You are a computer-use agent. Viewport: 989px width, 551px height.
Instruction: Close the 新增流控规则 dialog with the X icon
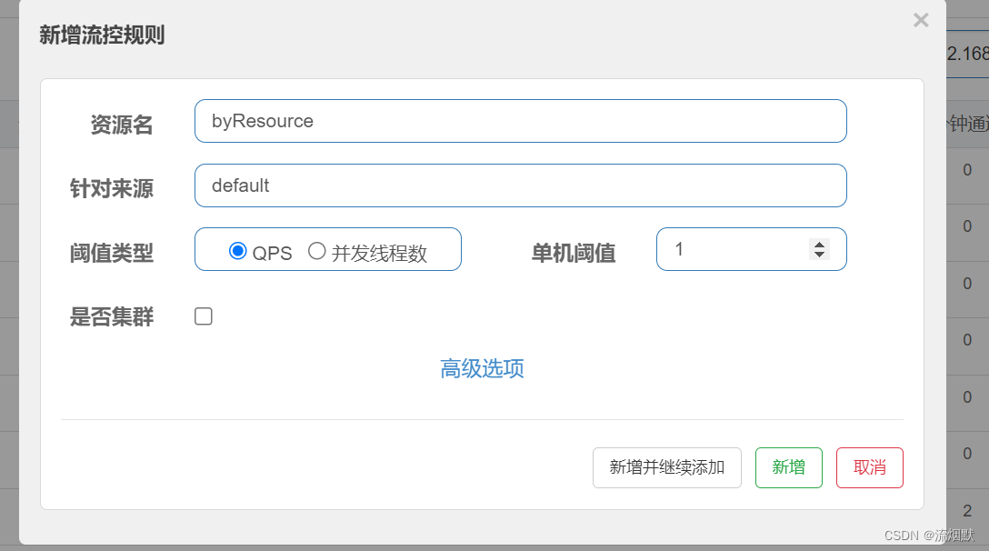(x=920, y=20)
